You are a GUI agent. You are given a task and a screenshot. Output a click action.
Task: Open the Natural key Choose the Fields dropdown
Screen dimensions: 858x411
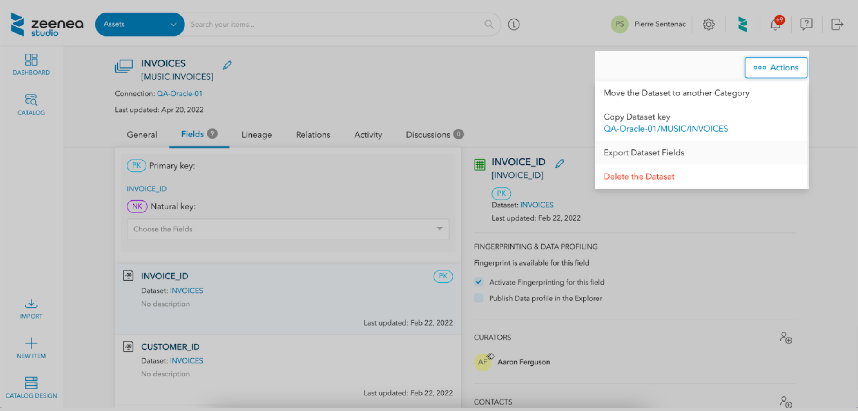[x=288, y=229]
